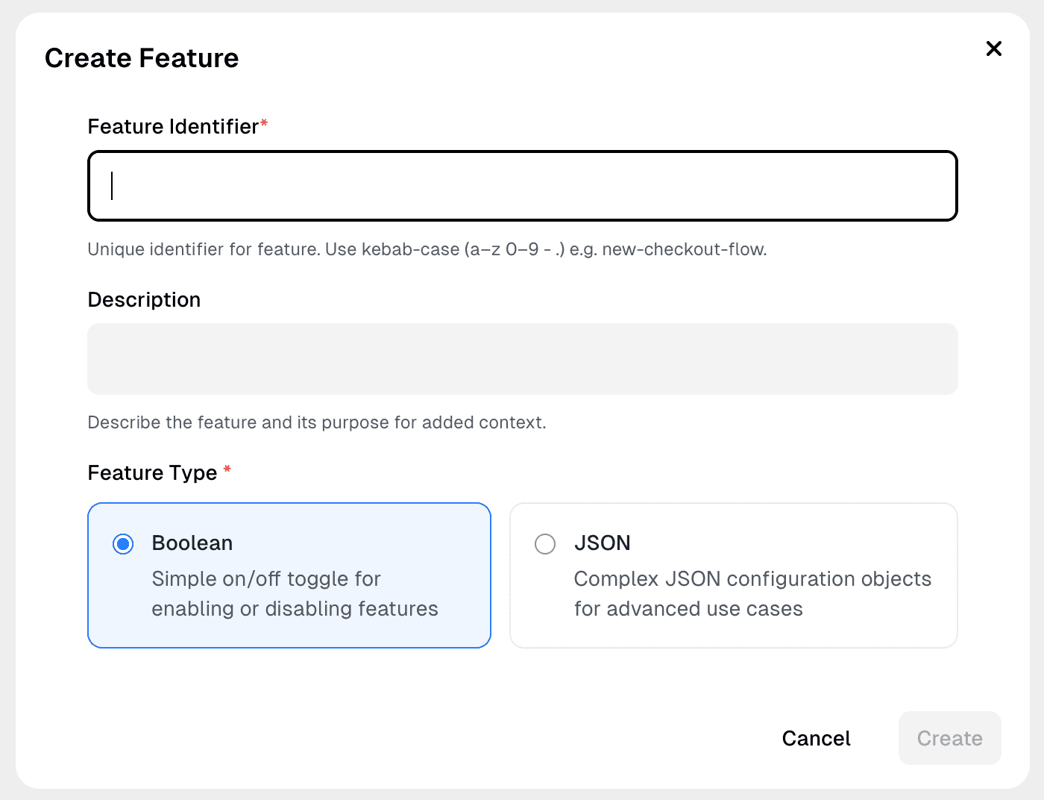Click the 'Describe the feature' helper text
Image resolution: width=1044 pixels, height=800 pixels.
(x=316, y=422)
